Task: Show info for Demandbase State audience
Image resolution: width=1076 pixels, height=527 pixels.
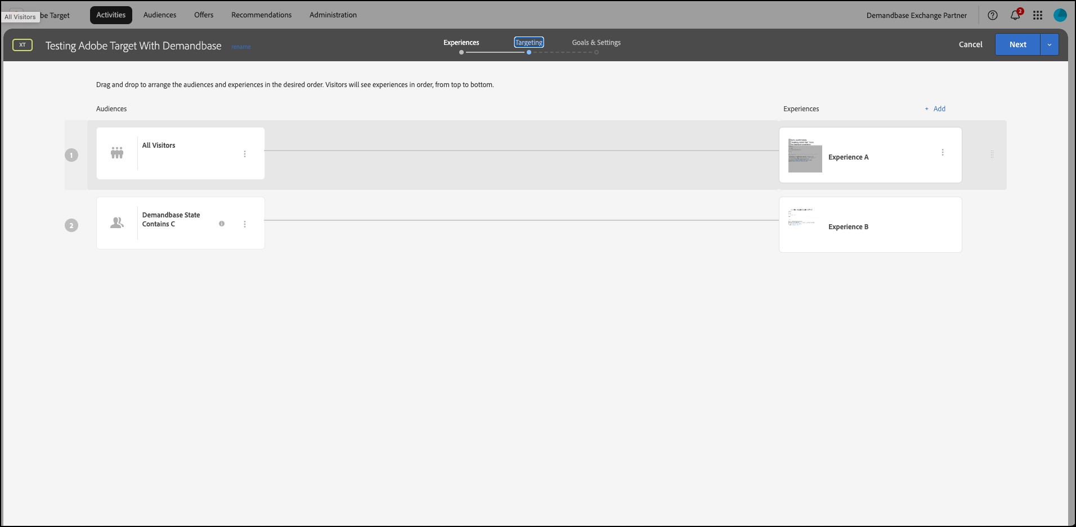Action: [x=222, y=224]
